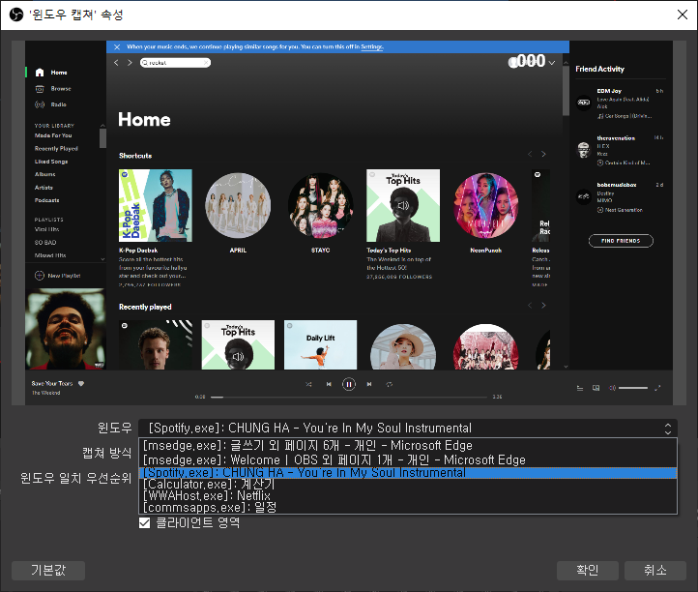Cancel with the 취소 button
Screen dimensions: 698x592
click(655, 570)
